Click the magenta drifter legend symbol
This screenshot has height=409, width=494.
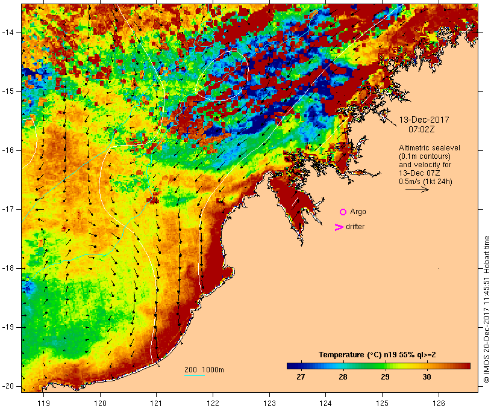click(x=339, y=227)
